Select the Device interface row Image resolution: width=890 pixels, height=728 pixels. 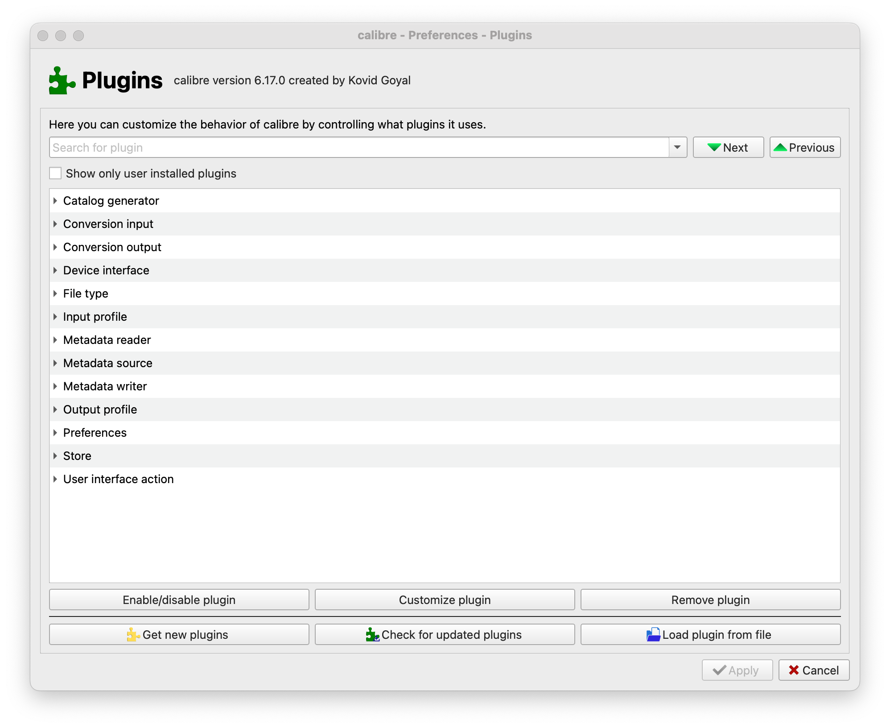[106, 270]
